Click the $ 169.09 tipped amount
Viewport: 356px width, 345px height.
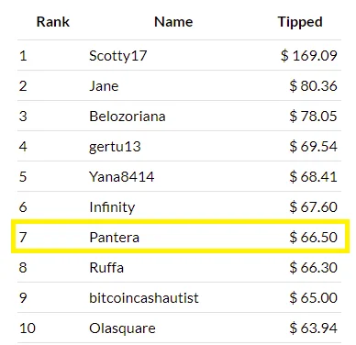309,56
